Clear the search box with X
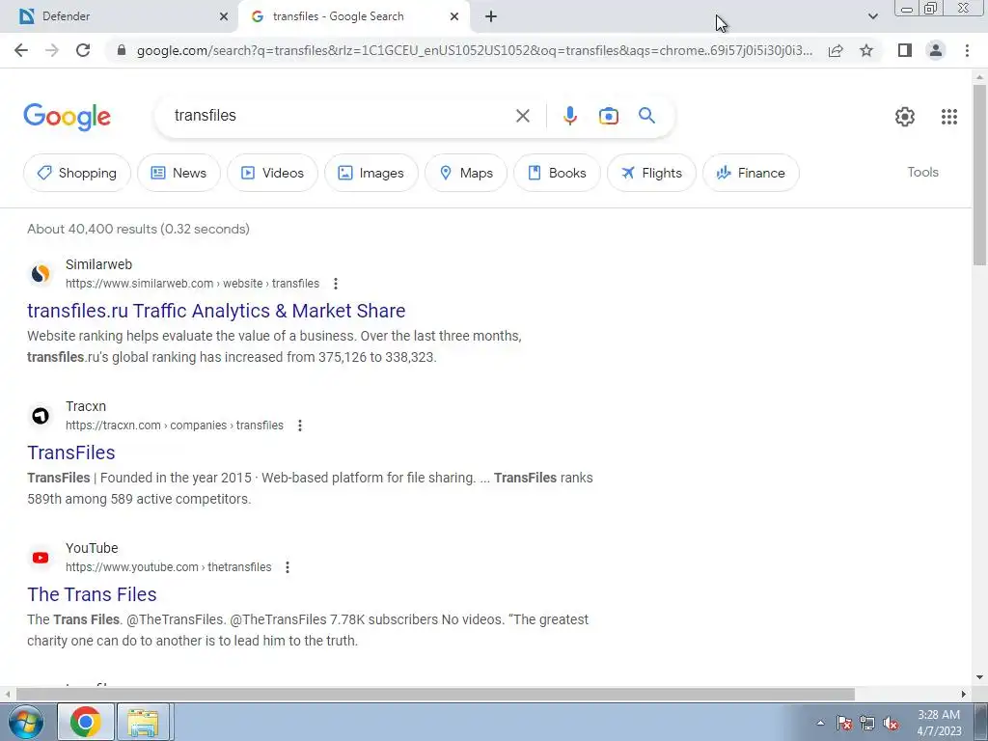 522,116
